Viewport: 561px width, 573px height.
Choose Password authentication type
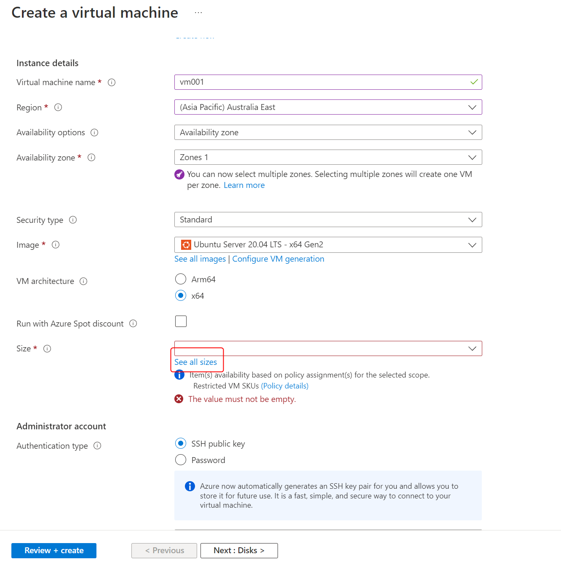[x=181, y=460]
